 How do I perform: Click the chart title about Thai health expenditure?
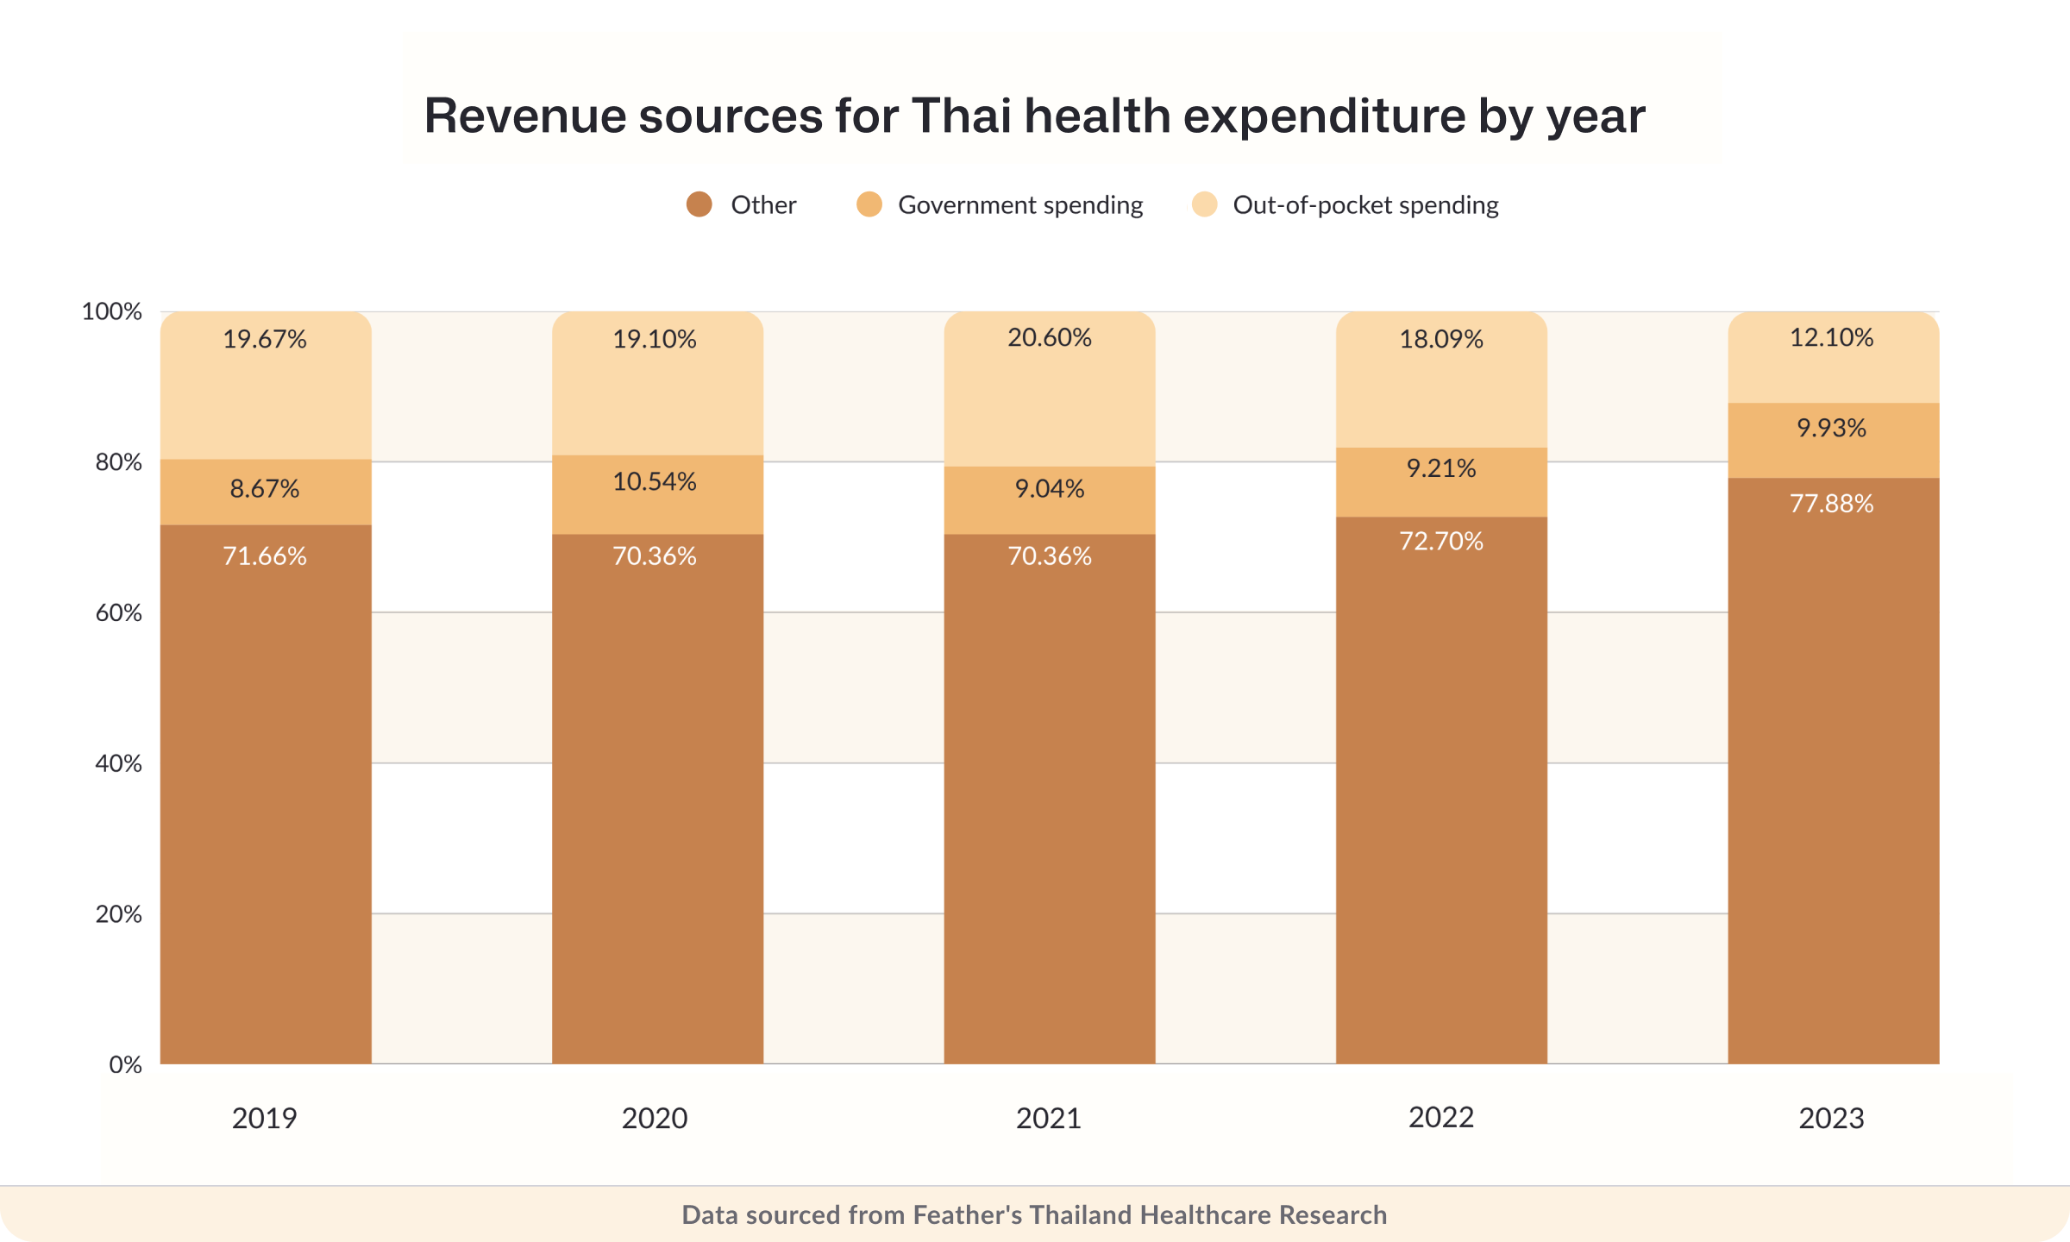(x=1034, y=116)
